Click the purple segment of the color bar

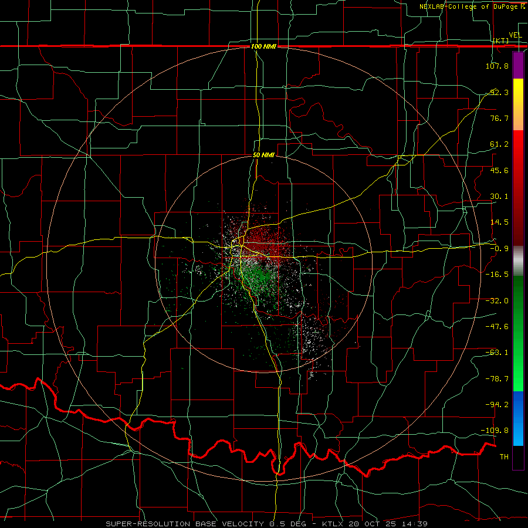click(518, 65)
